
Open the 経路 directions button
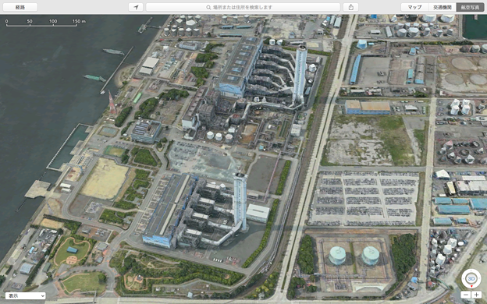click(20, 7)
